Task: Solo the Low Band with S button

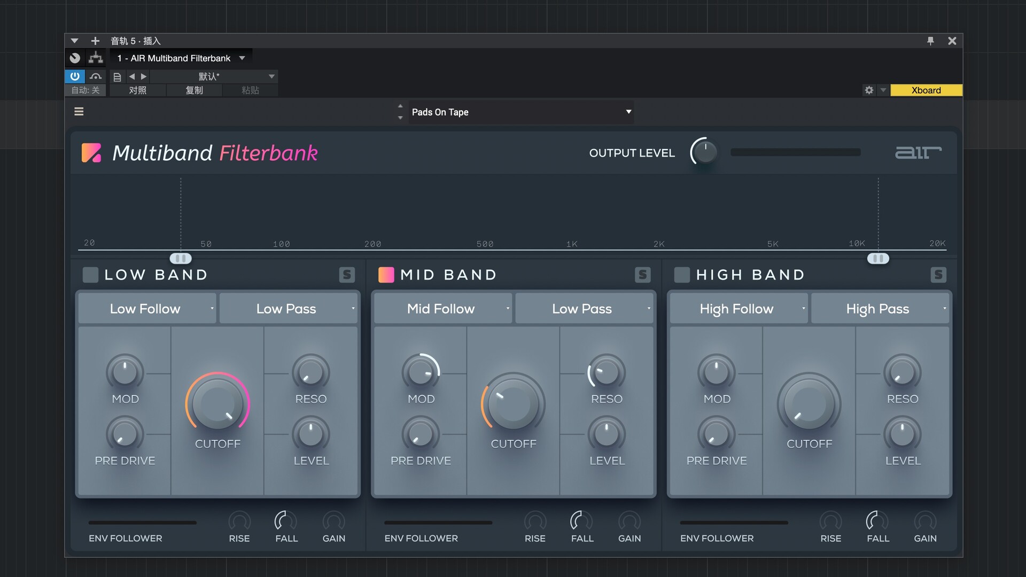Action: [347, 275]
